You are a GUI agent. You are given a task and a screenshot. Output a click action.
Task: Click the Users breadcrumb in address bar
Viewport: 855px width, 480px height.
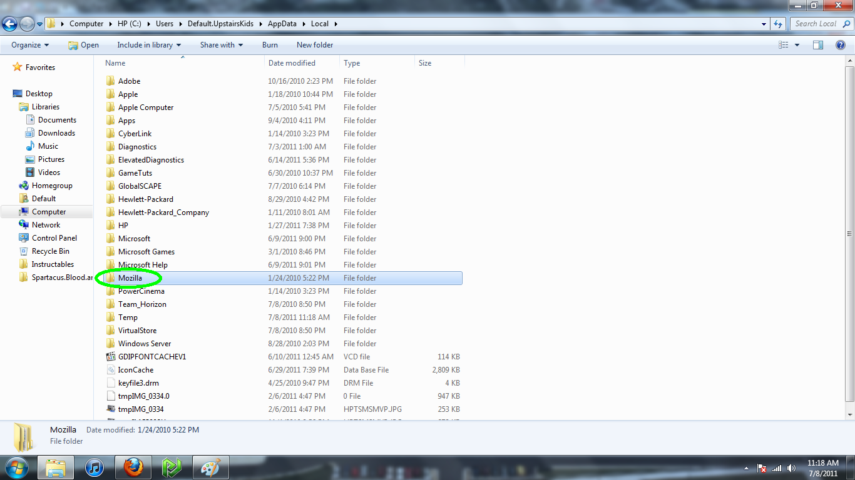pyautogui.click(x=165, y=24)
